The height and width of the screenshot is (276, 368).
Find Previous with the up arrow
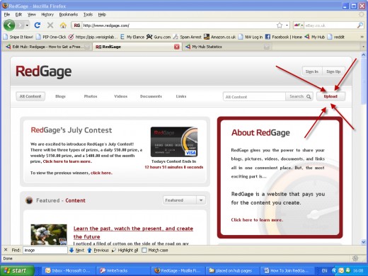(98, 250)
